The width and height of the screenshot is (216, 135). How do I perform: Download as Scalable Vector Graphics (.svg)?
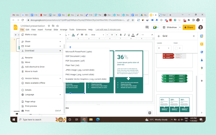click(x=86, y=79)
